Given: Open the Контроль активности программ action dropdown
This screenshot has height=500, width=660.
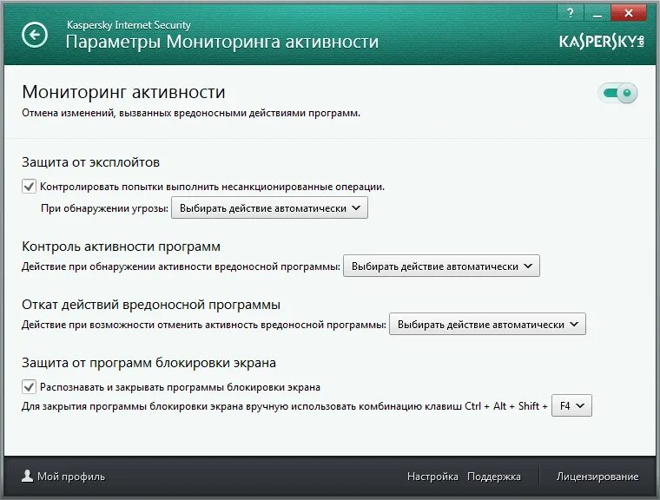Looking at the screenshot, I should [441, 266].
